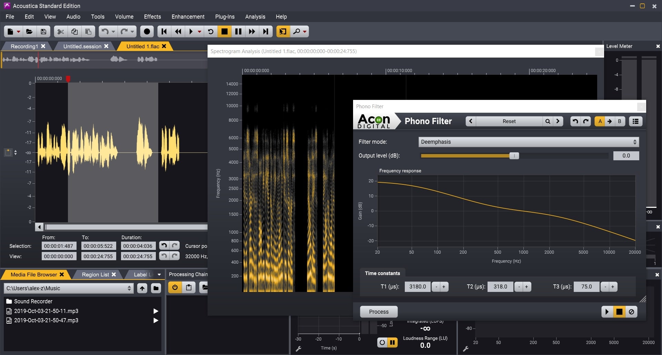Viewport: 662px width, 355px height.
Task: Close the Untitled 1.flac tab
Action: pyautogui.click(x=164, y=46)
